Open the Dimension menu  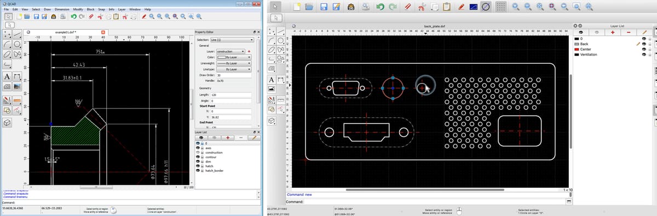(x=62, y=10)
